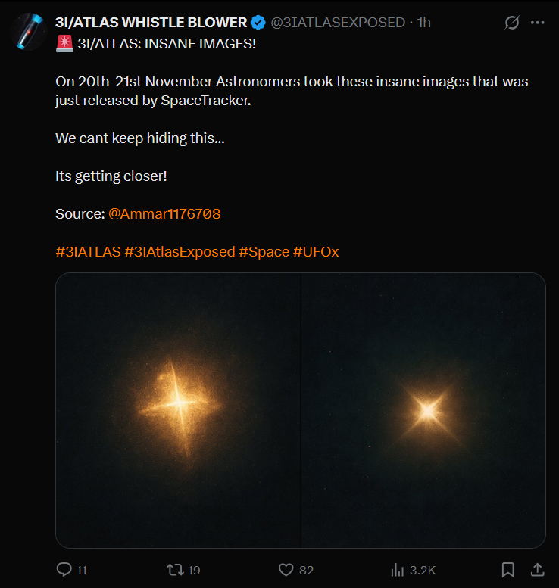Like the post with heart icon

pyautogui.click(x=286, y=570)
